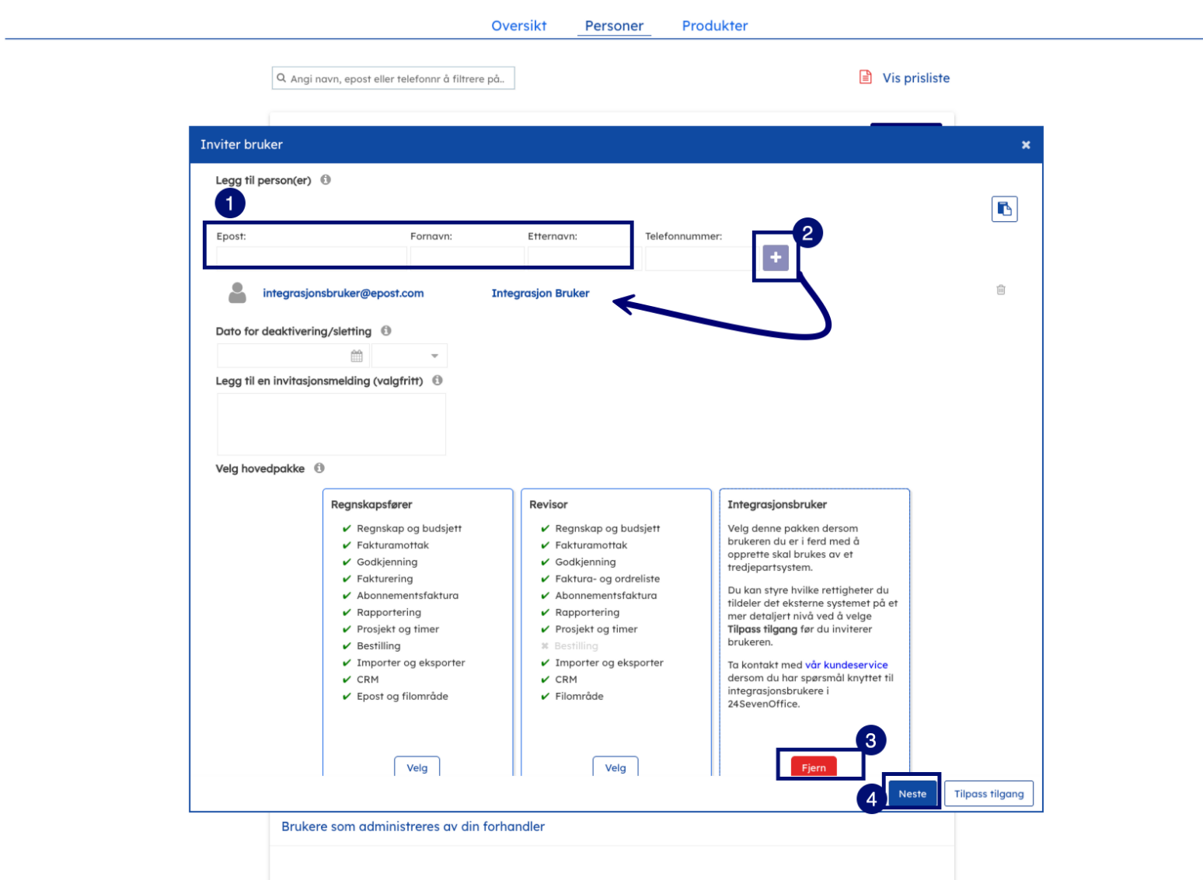Click the Tilpass tilgang button
This screenshot has height=880, width=1203.
pos(989,794)
